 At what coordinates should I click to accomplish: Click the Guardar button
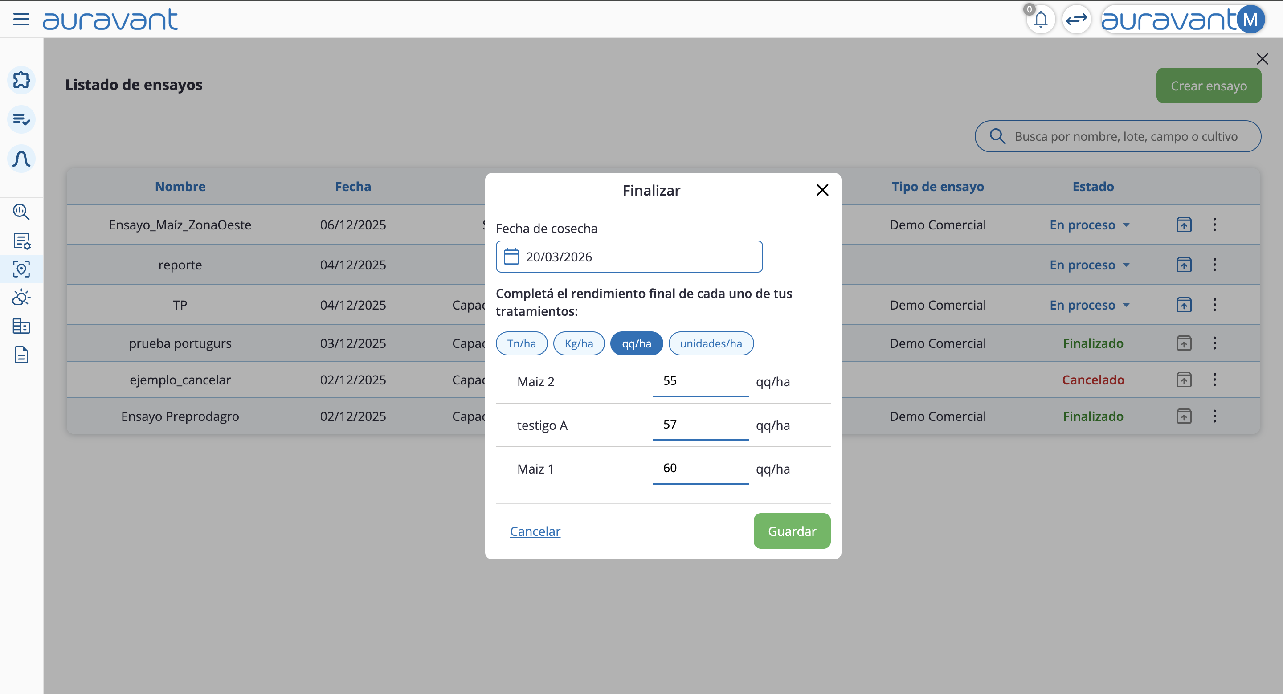click(792, 531)
